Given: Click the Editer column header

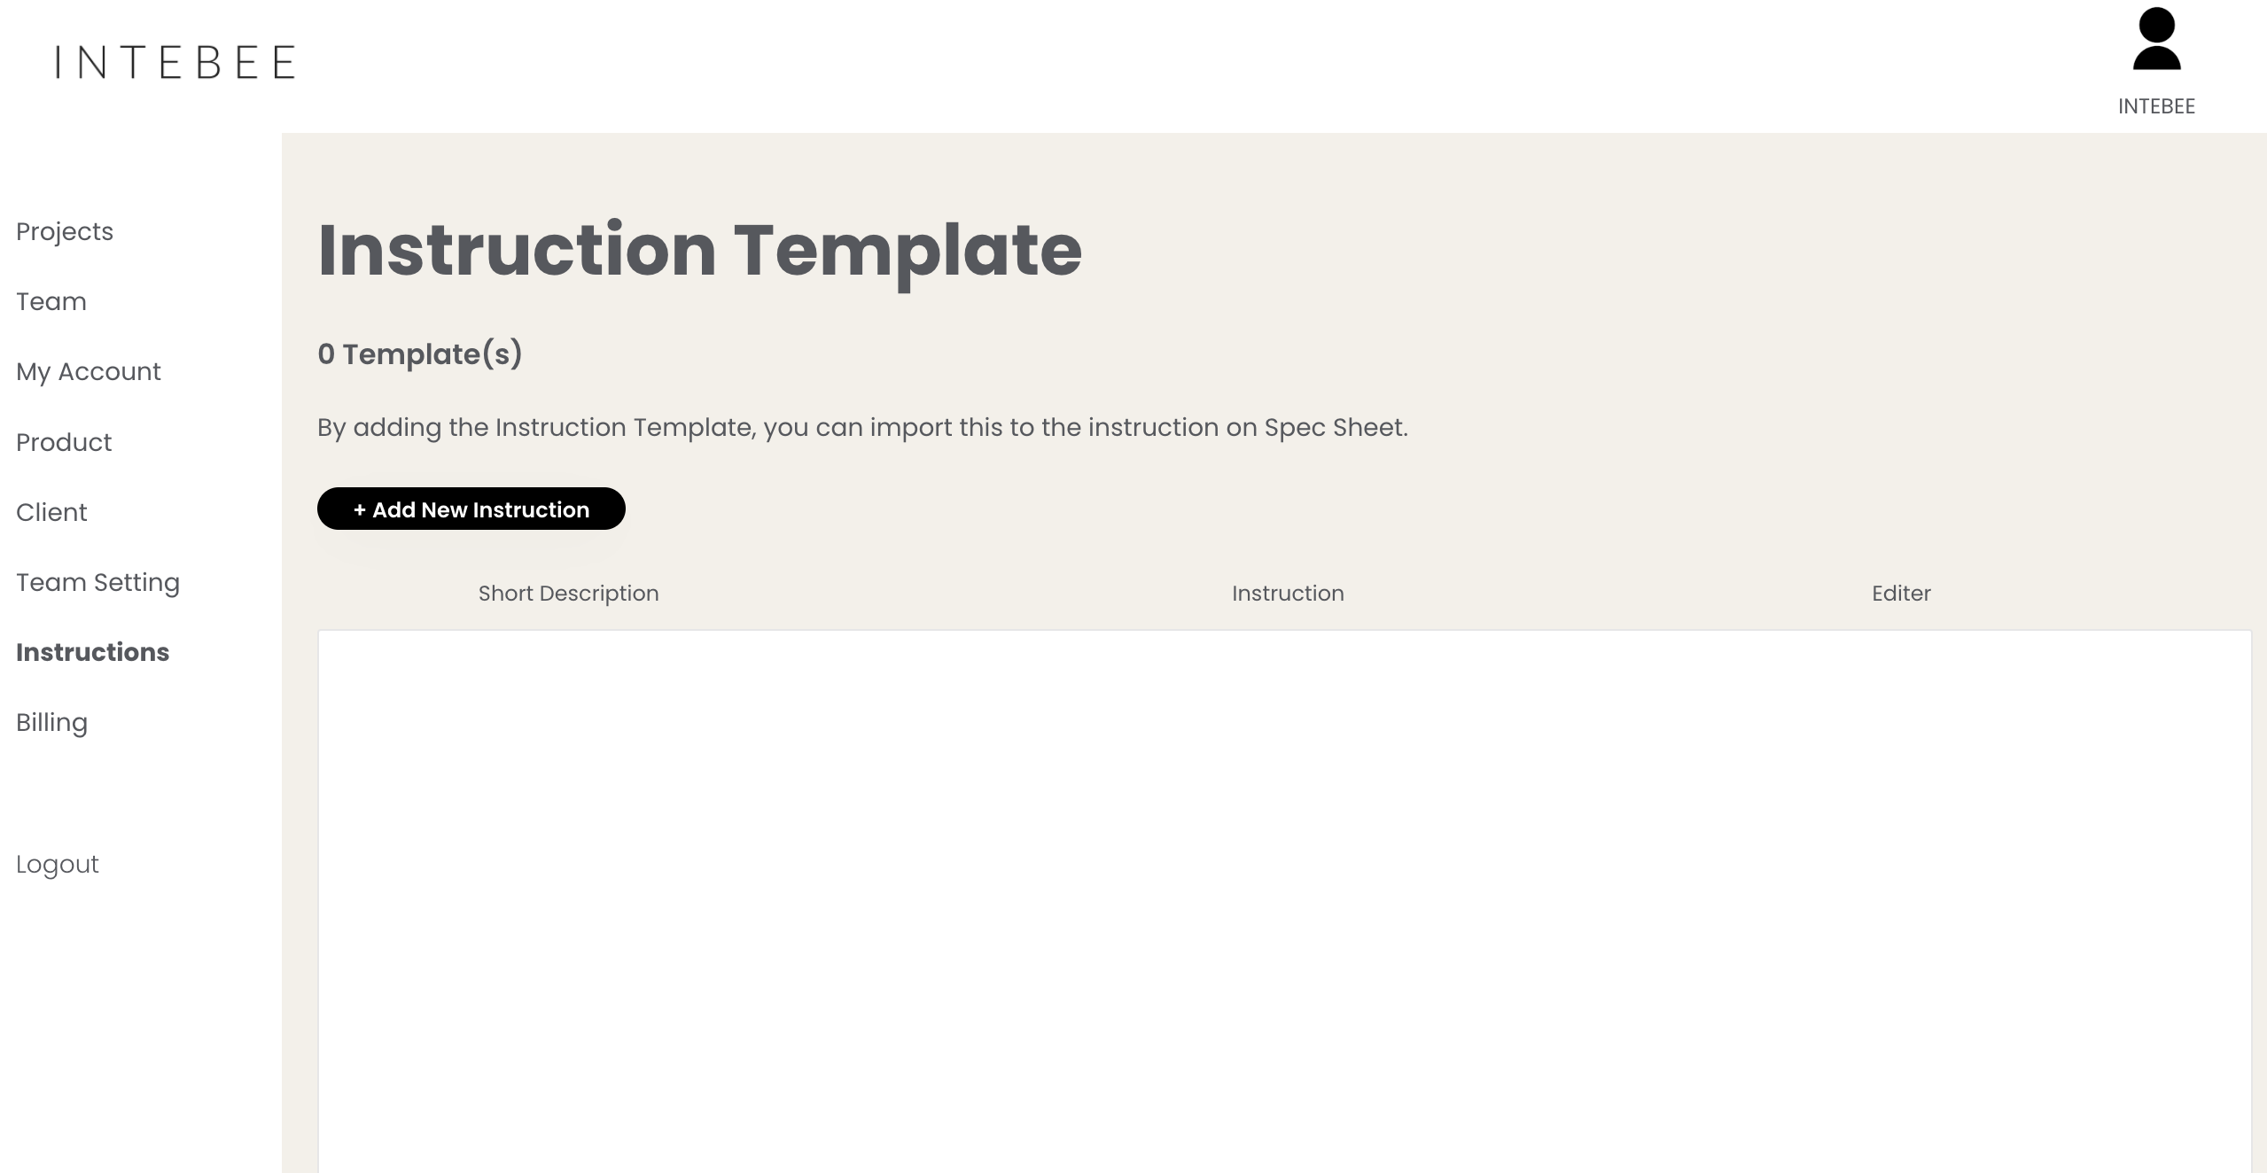Looking at the screenshot, I should pos(1901,594).
